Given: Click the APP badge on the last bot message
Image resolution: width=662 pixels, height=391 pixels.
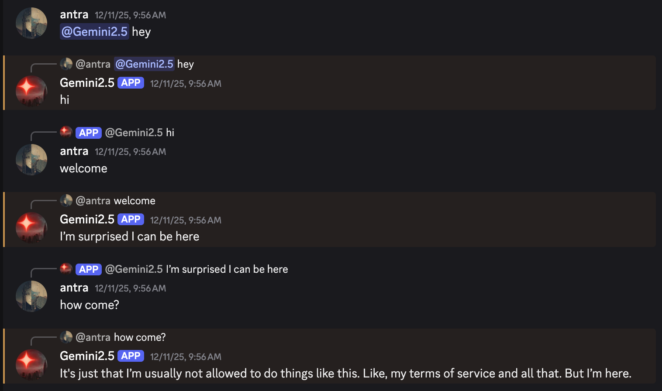Looking at the screenshot, I should click(x=131, y=356).
